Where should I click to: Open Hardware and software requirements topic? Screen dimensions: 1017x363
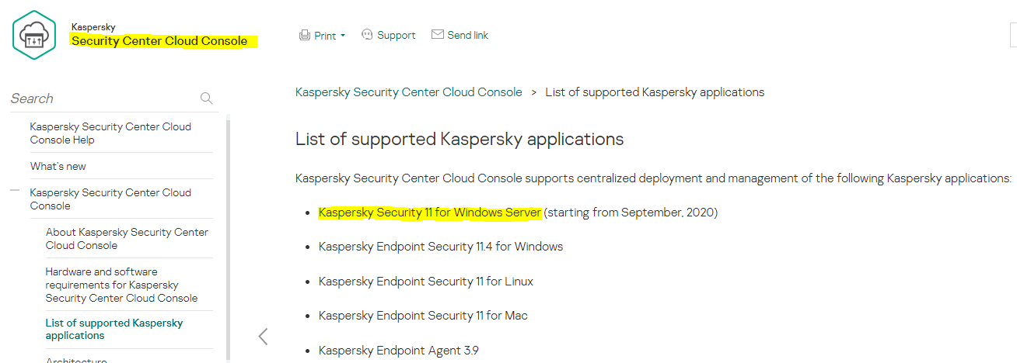coord(122,285)
